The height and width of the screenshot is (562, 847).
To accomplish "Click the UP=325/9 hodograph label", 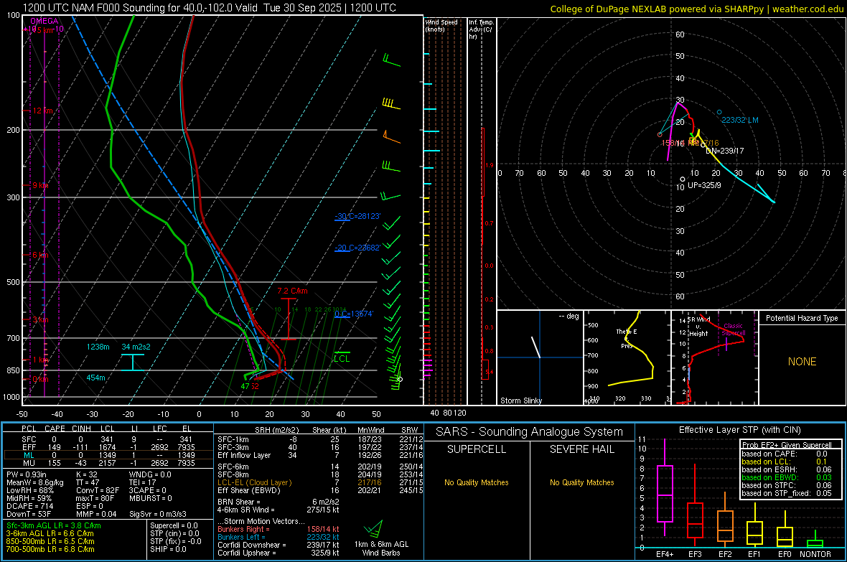I will coord(704,185).
